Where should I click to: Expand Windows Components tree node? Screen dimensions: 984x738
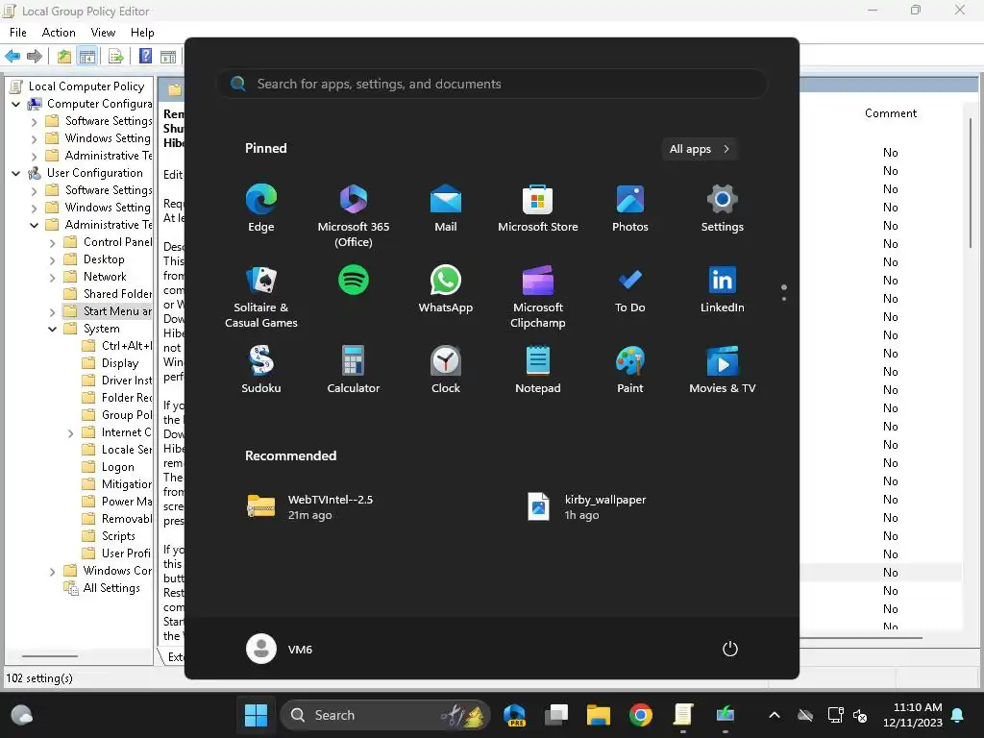(53, 571)
